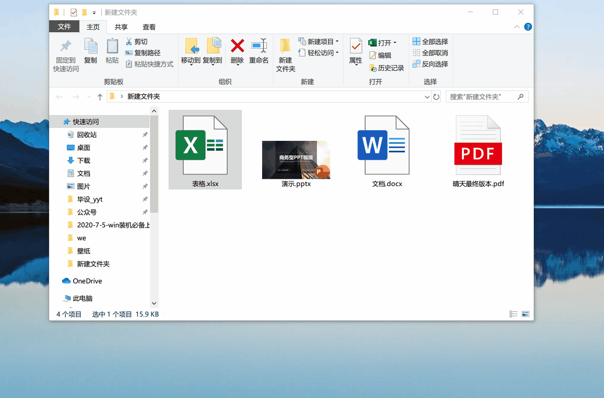
Task: Select the 复制 (Copy) icon in ribbon
Action: 91,51
